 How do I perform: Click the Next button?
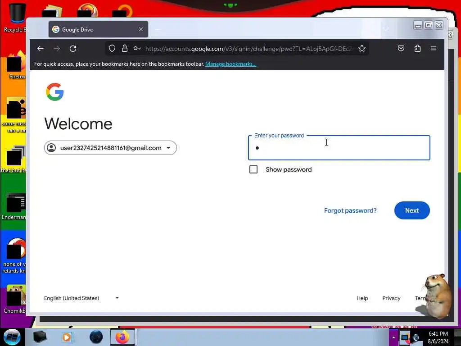pos(412,210)
